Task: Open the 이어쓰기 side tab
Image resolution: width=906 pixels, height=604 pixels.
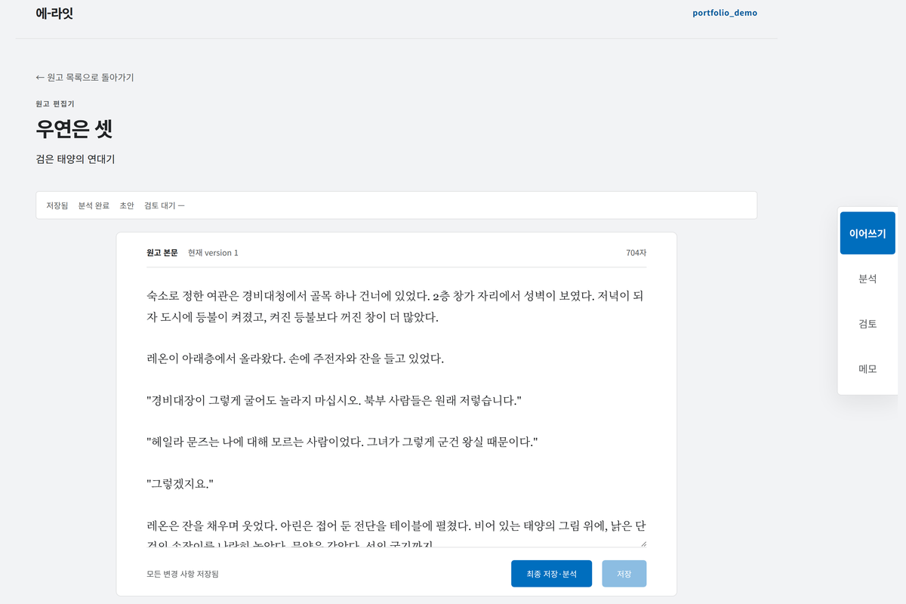Action: point(867,233)
